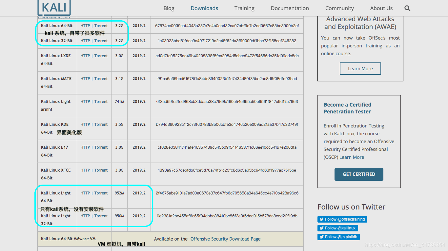Click Torrent link for Kali Linux MATE
Image resolution: width=448 pixels, height=251 pixels.
[101, 79]
